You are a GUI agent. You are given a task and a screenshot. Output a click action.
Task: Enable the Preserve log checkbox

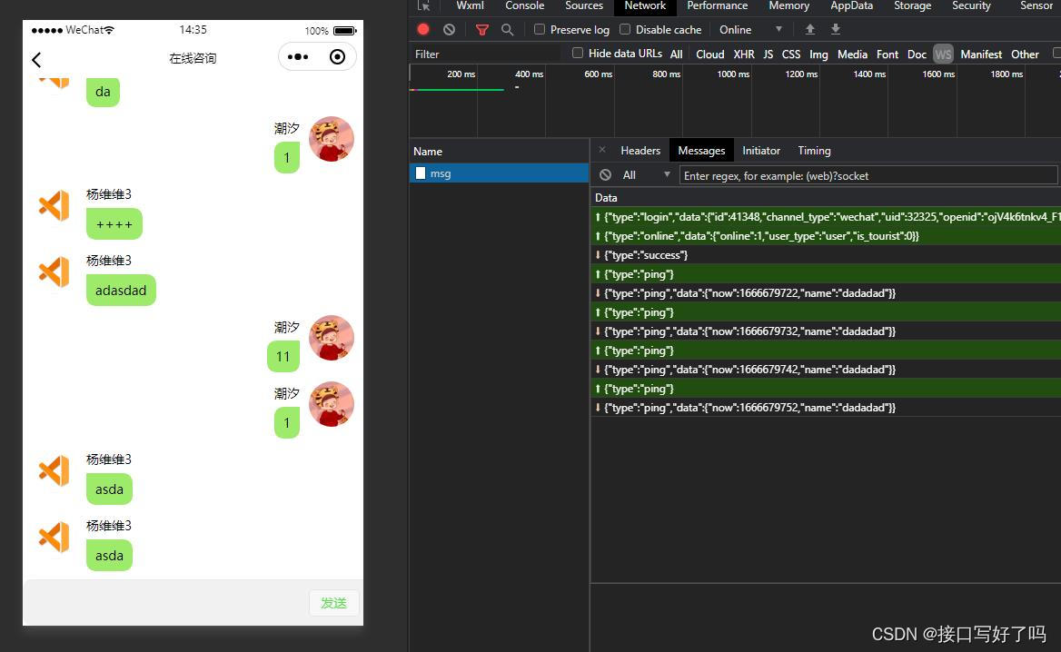540,29
